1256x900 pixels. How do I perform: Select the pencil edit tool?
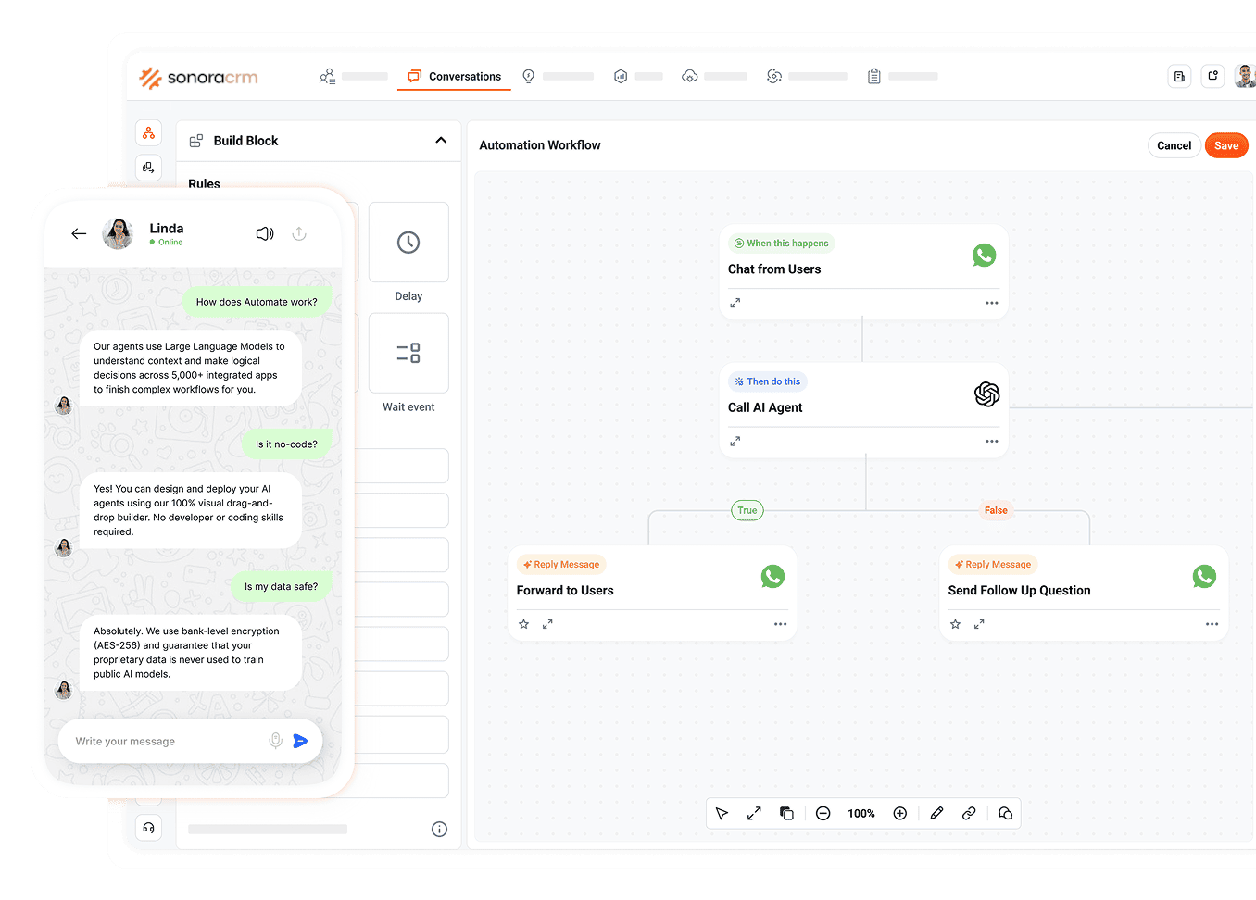936,814
